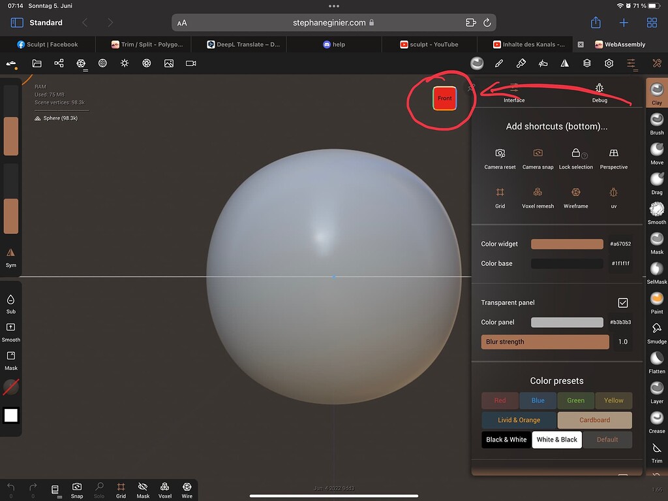Enable the Wire toggle in the bottom bar
This screenshot has width=668, height=501.
click(187, 489)
